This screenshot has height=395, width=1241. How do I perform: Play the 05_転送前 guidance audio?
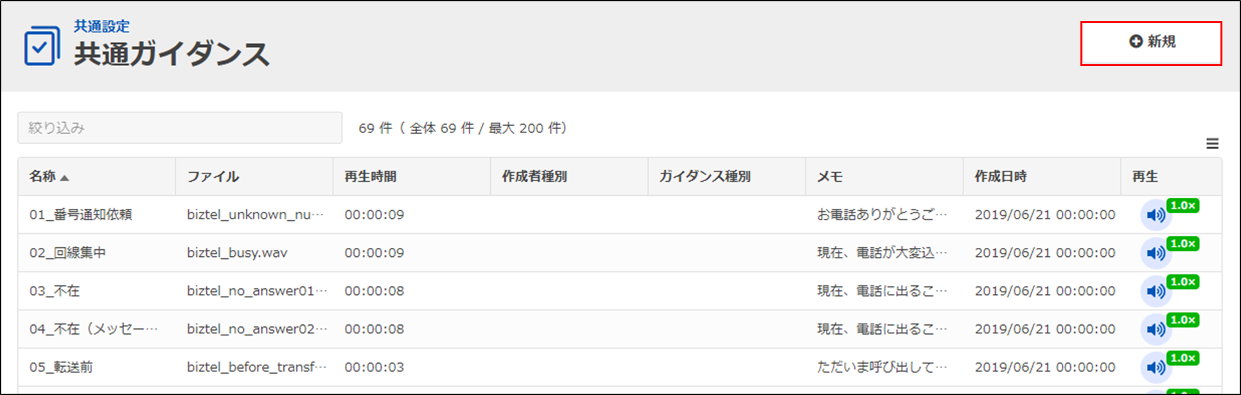coord(1156,367)
